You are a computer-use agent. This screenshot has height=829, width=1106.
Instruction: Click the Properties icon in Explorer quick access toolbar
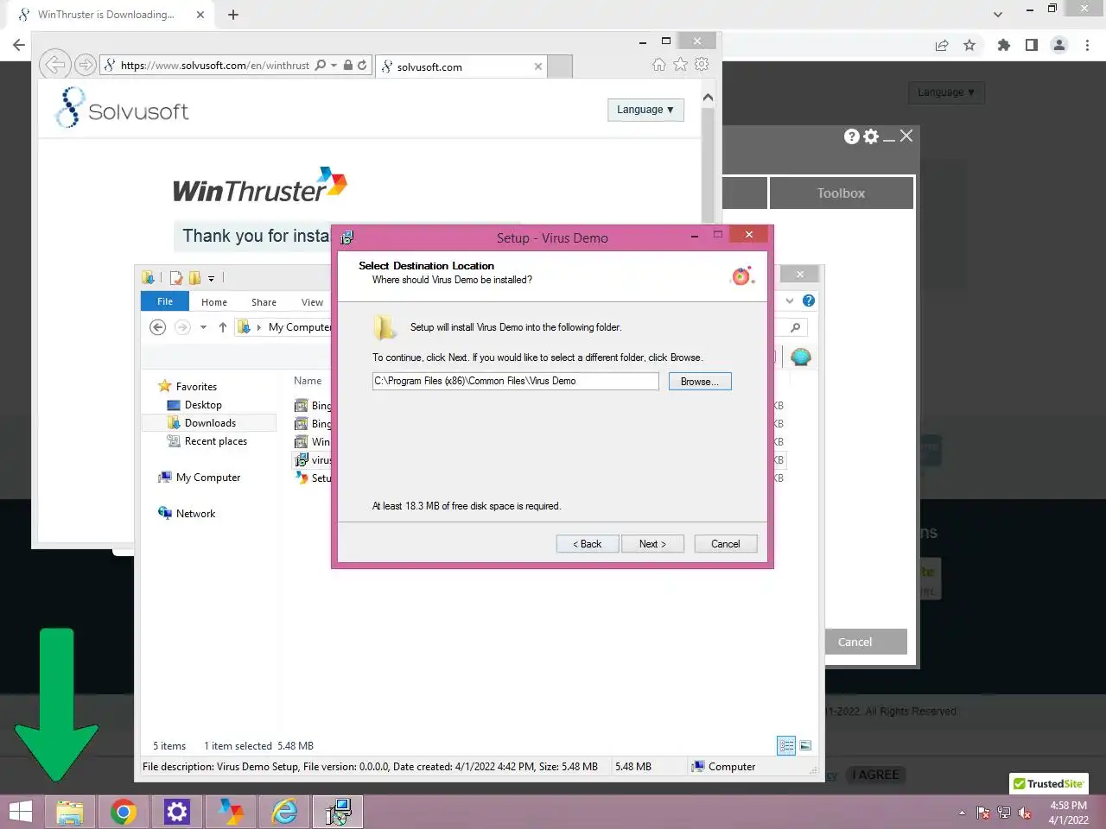click(x=176, y=277)
